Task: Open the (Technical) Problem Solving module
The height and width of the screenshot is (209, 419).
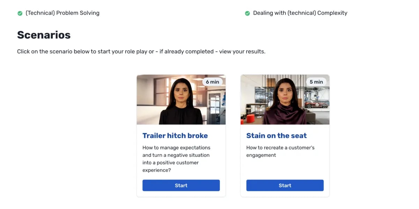Action: pos(62,13)
